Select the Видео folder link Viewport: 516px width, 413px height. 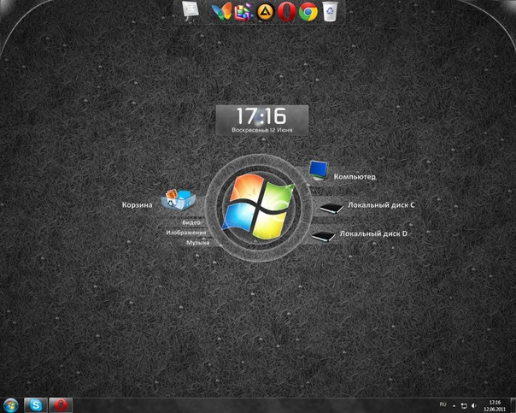(x=191, y=222)
